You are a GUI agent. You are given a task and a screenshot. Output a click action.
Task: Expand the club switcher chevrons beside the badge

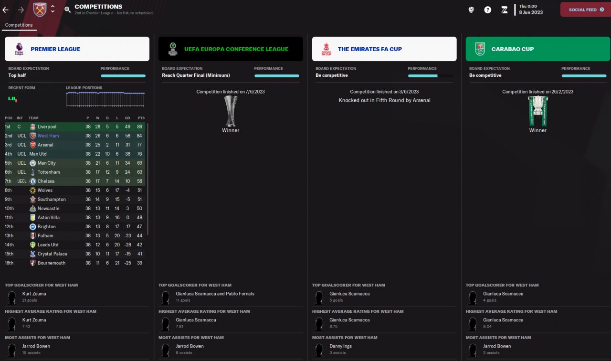pos(53,9)
